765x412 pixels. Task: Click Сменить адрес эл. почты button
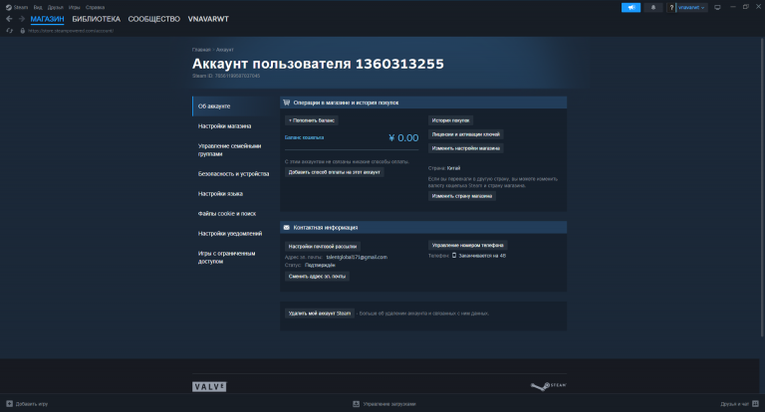pyautogui.click(x=317, y=276)
